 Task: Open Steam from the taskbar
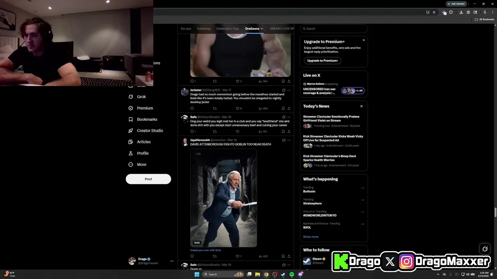283,274
